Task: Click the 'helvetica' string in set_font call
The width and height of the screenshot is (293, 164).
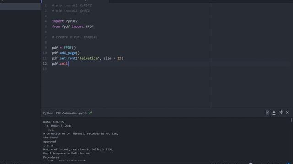Action: 88,58
